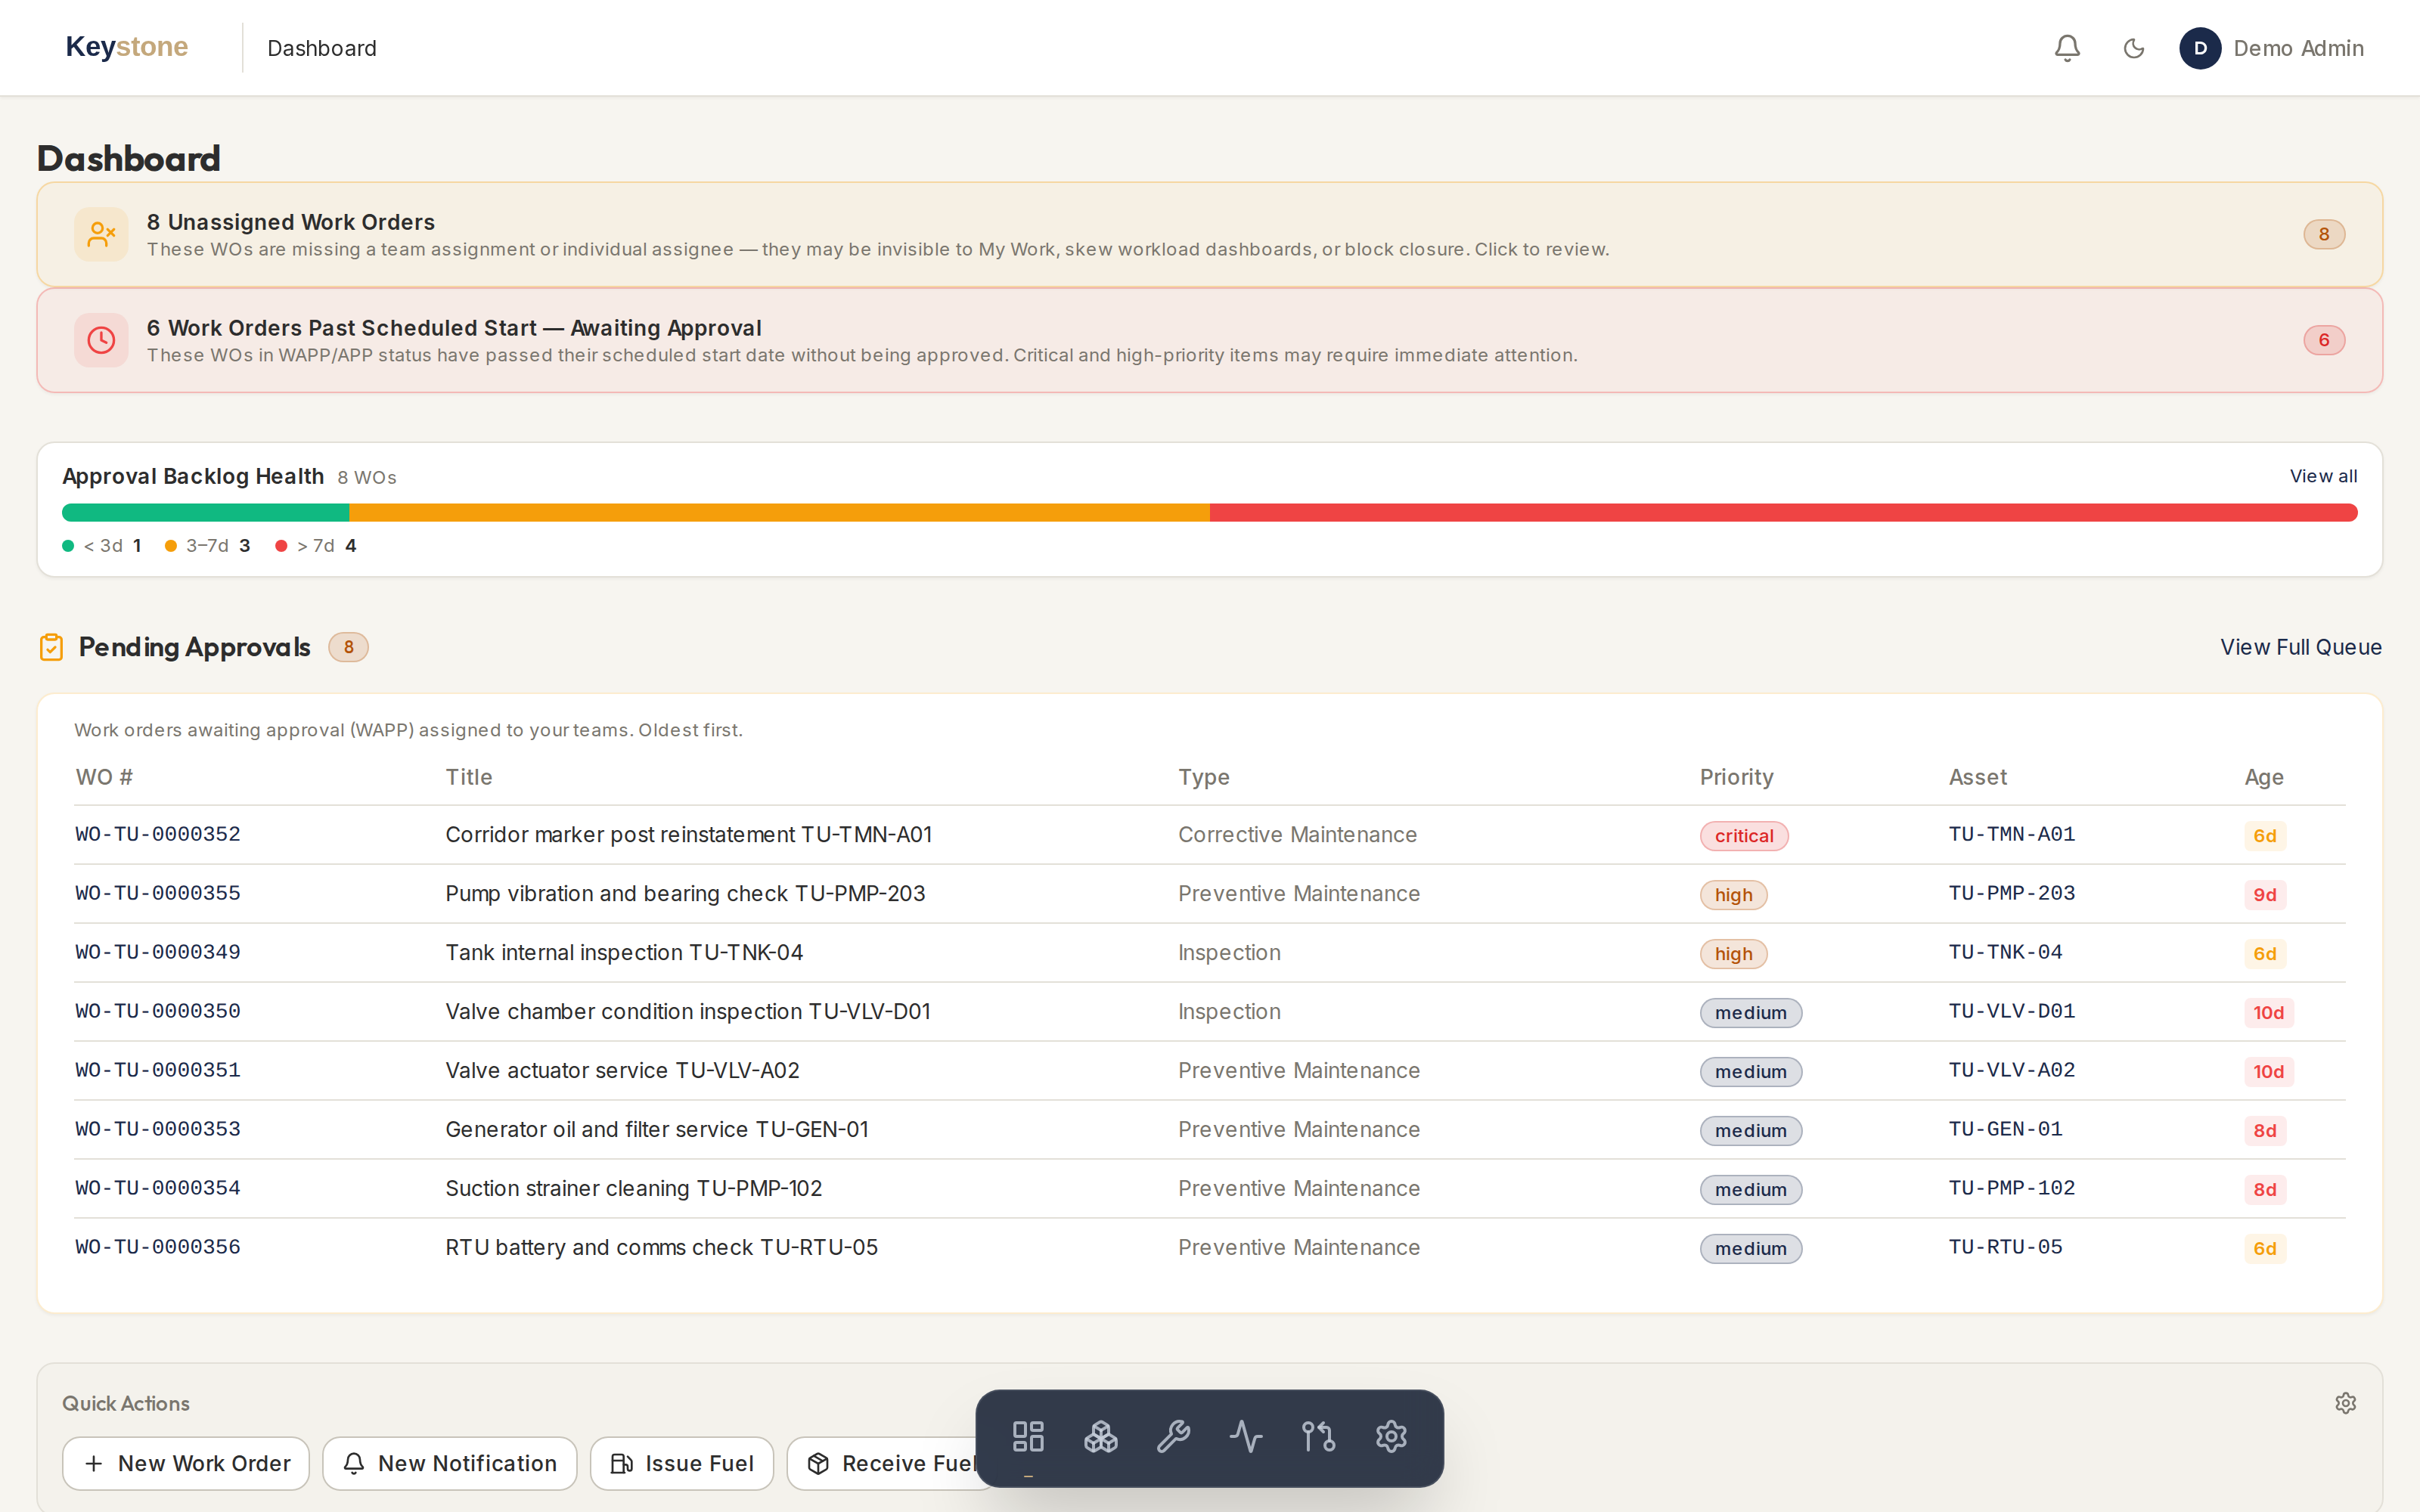Click the over 7d legend entry

pos(316,546)
